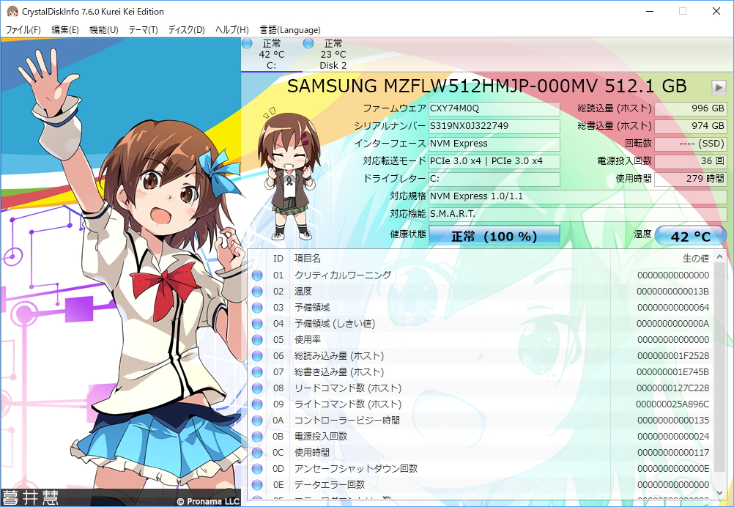This screenshot has width=734, height=507.
Task: Click status icon of row 04 予備領域 (しきい値)
Action: [x=257, y=324]
